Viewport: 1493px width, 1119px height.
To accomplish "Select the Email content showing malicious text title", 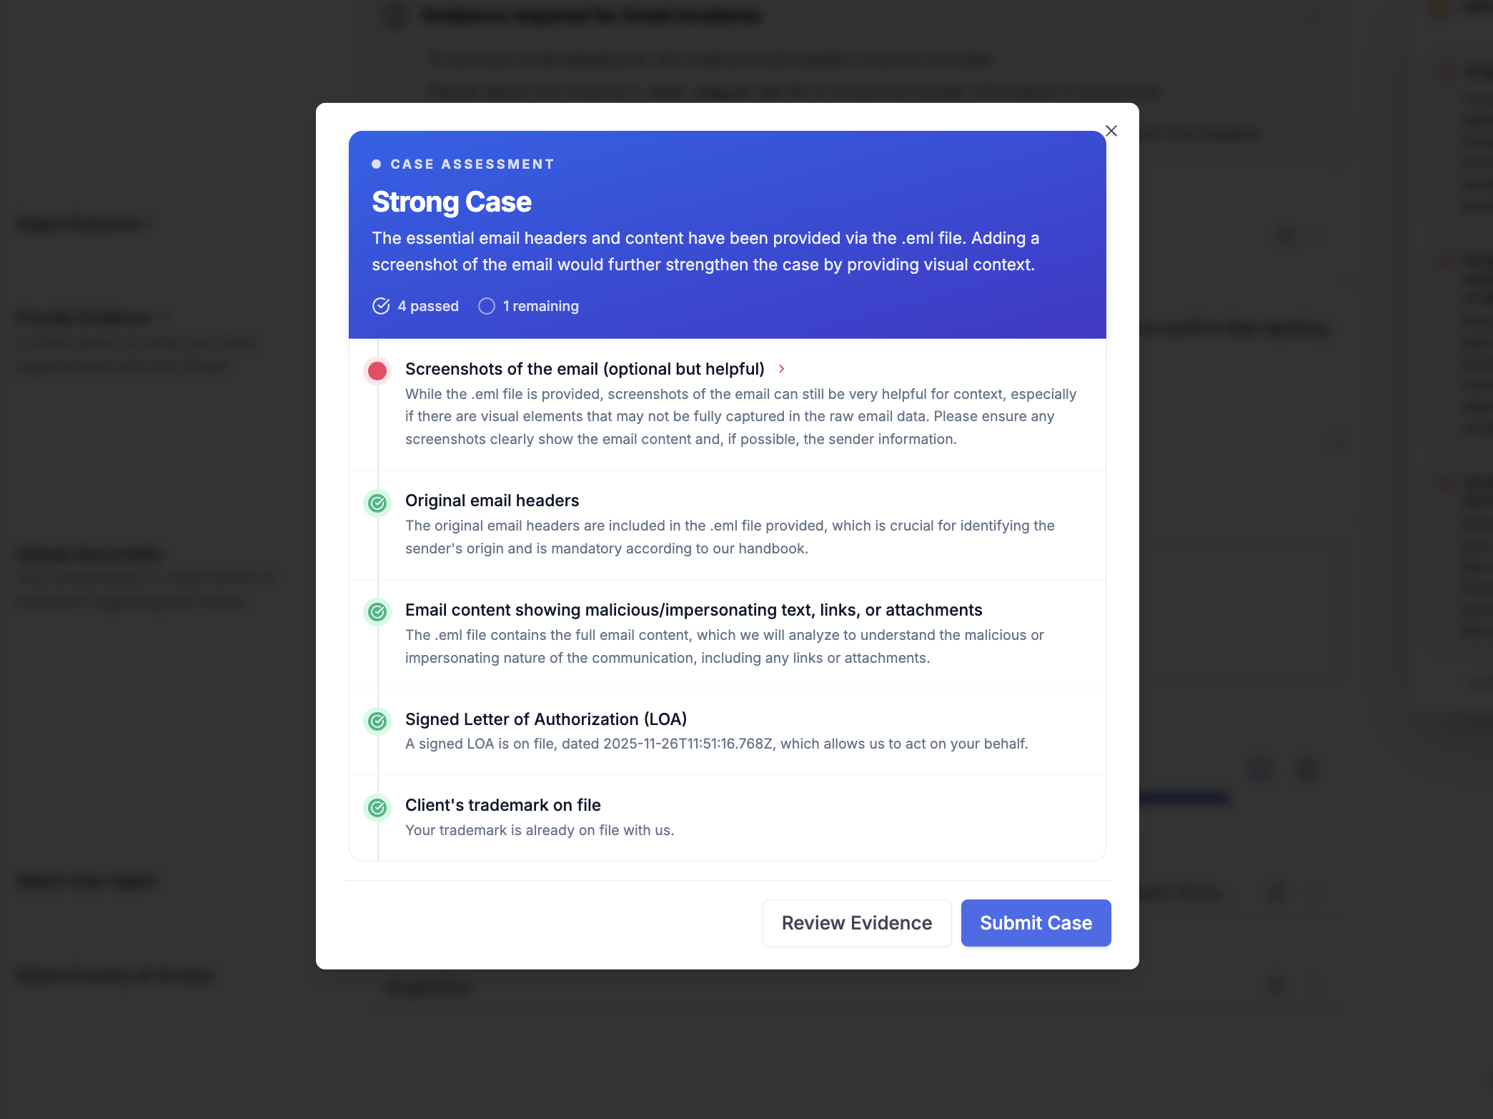I will pyautogui.click(x=693, y=610).
